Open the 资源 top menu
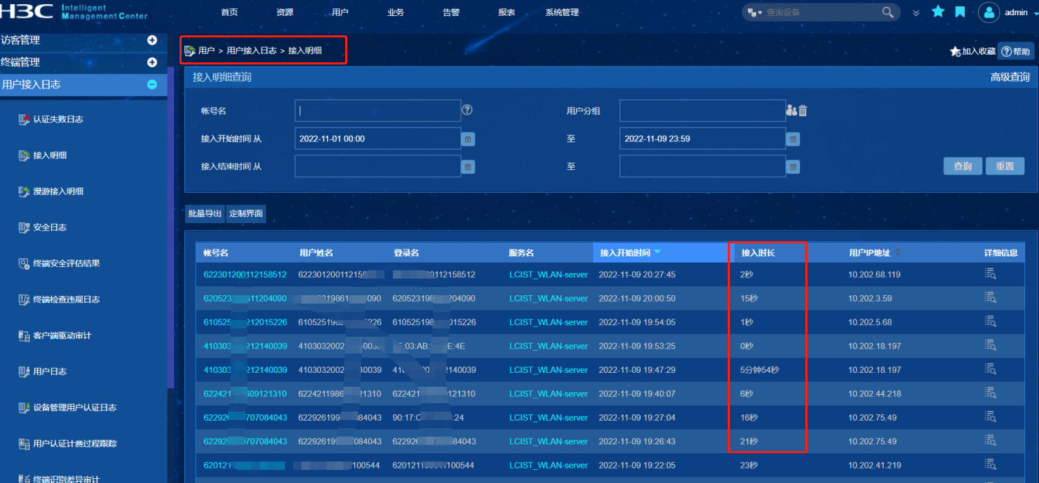 pos(285,12)
